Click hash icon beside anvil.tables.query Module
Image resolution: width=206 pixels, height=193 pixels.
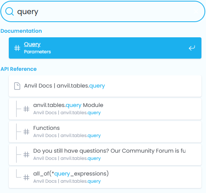click(x=26, y=109)
